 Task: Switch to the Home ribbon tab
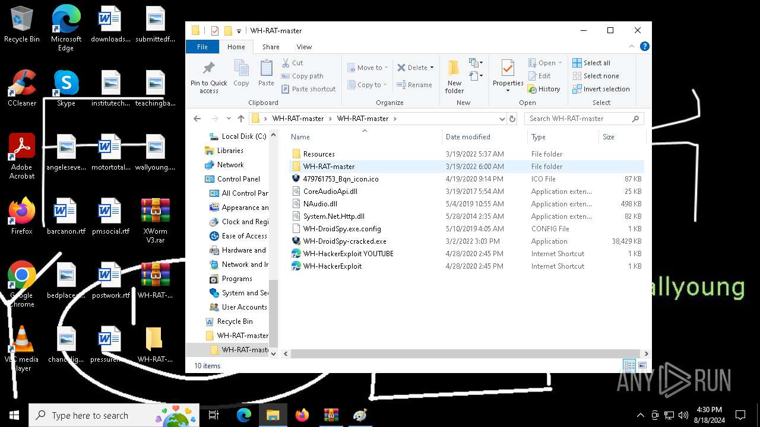[x=236, y=47]
